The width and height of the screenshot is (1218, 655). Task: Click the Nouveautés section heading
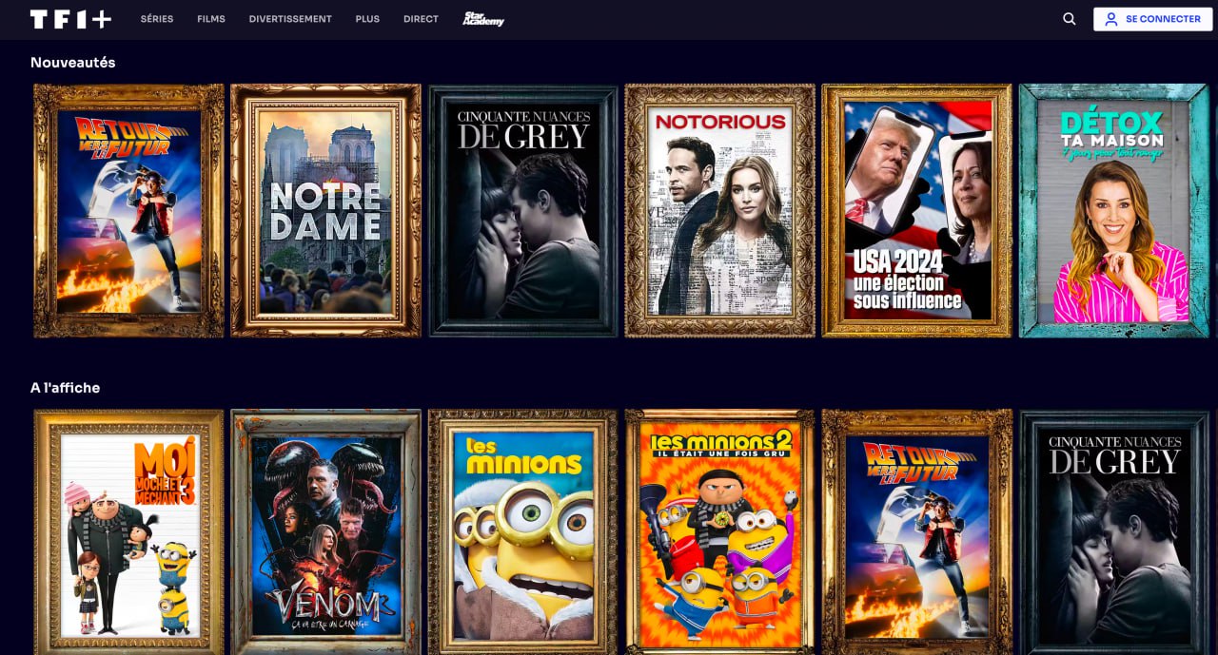[73, 62]
